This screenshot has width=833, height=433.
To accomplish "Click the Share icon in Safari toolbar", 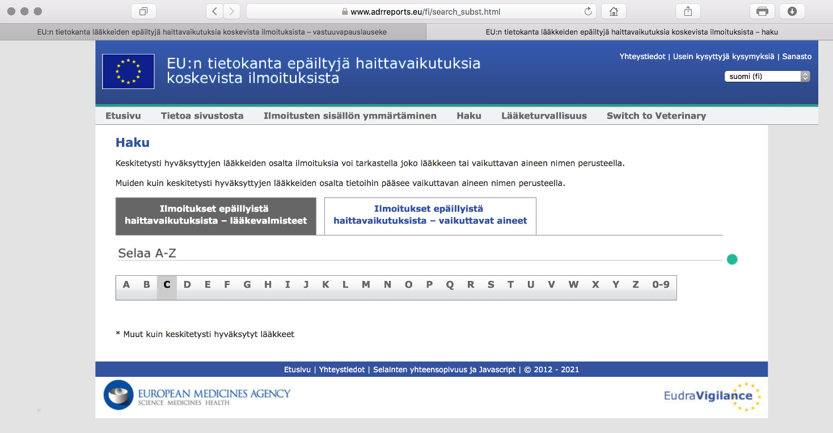I will point(688,11).
